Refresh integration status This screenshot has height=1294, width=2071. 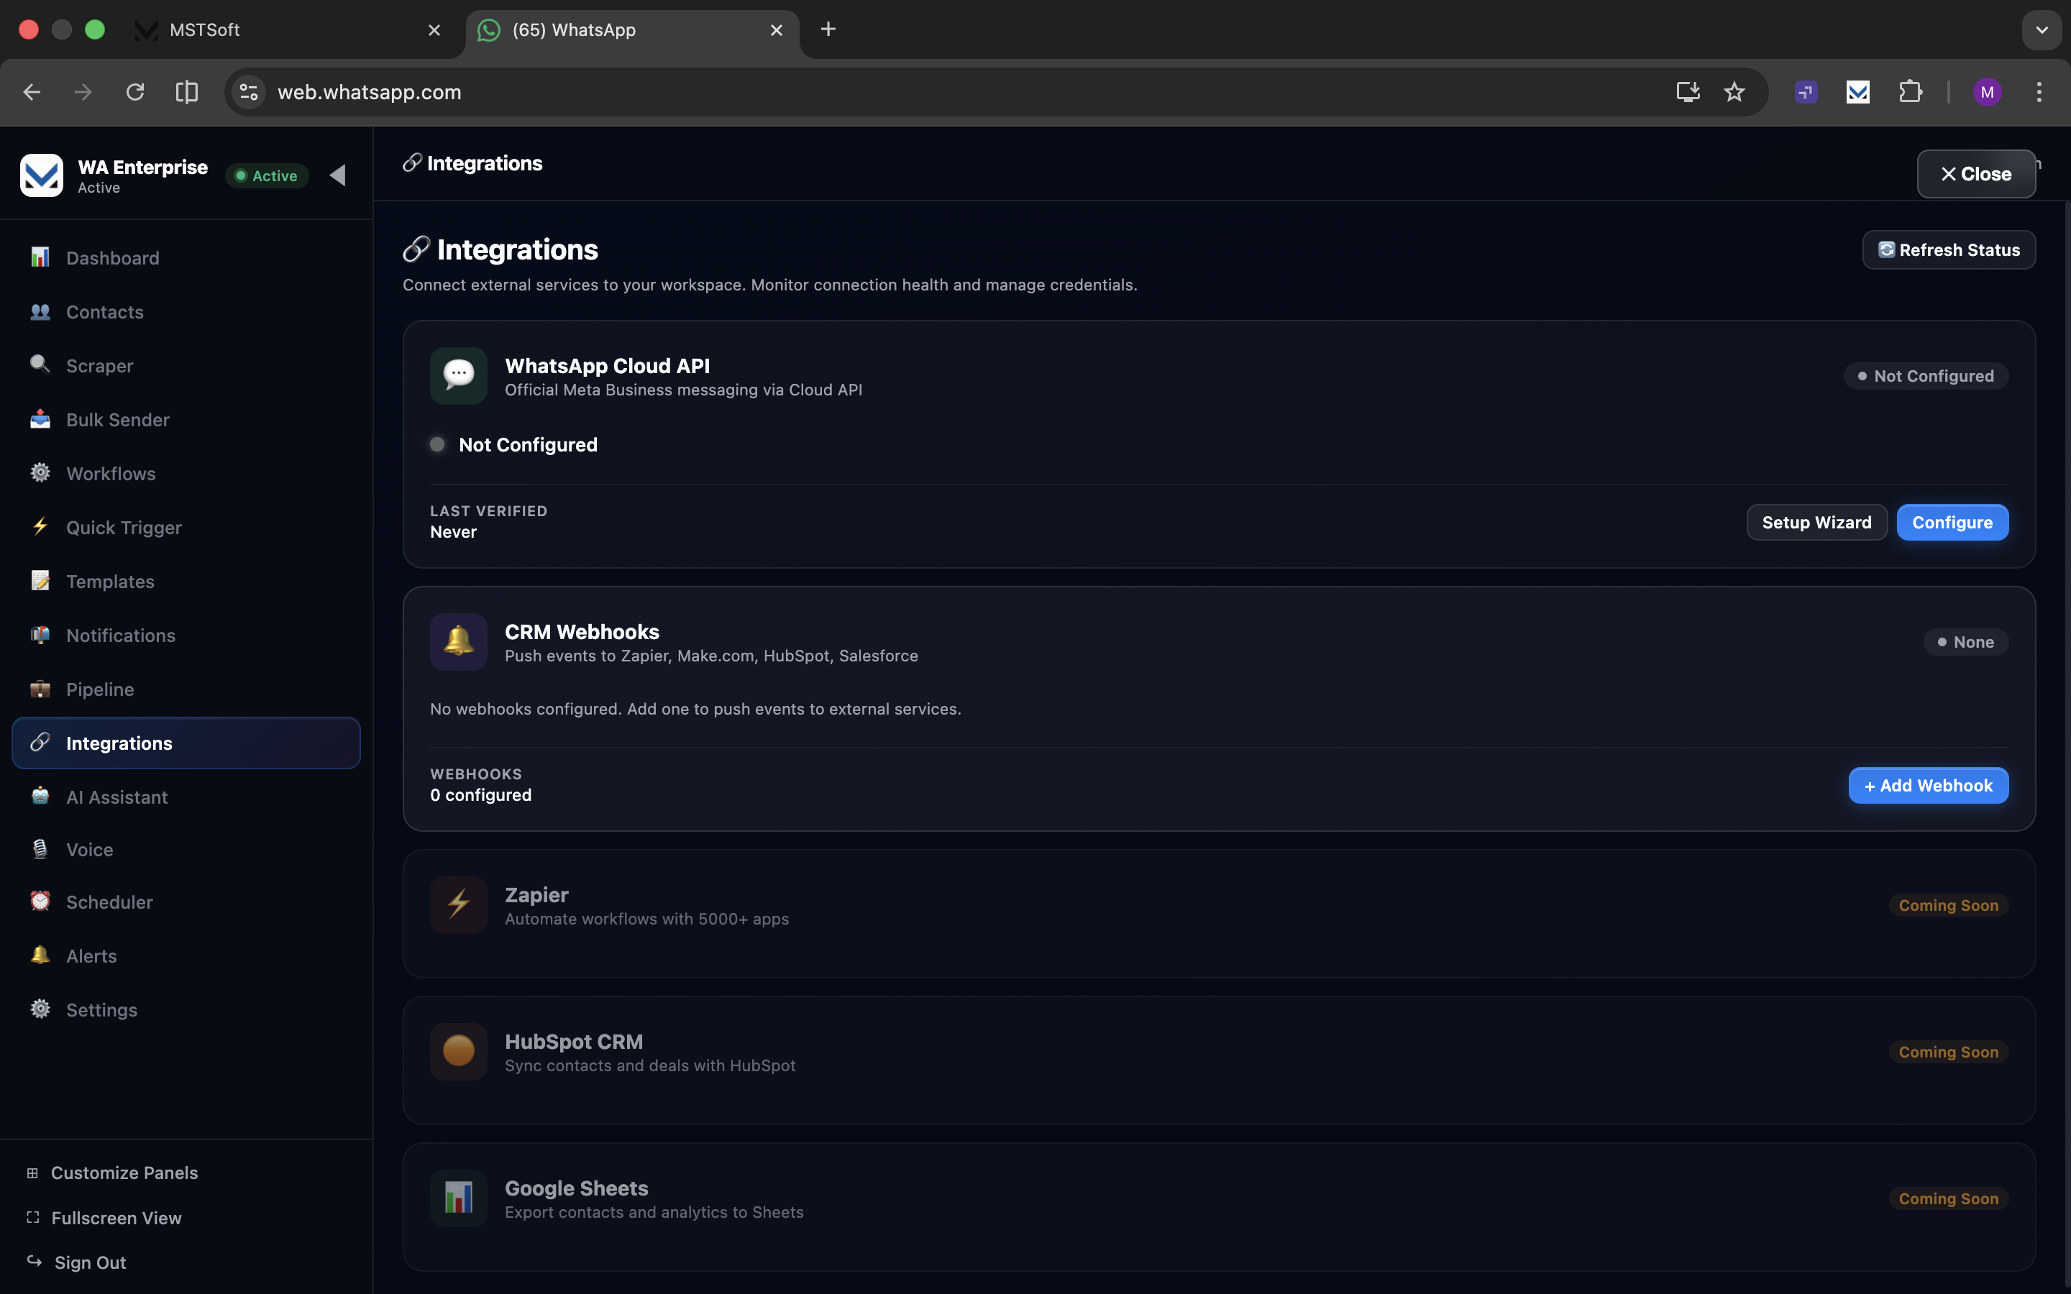click(1949, 250)
